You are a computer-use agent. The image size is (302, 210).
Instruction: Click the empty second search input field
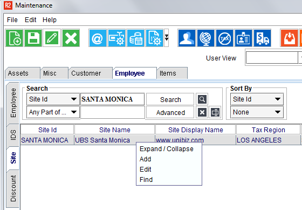pyautogui.click(x=113, y=112)
